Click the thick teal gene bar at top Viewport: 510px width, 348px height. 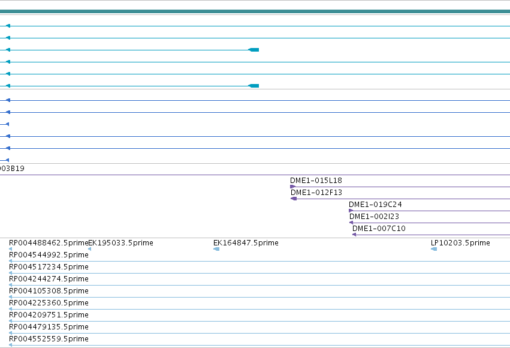tap(255, 11)
